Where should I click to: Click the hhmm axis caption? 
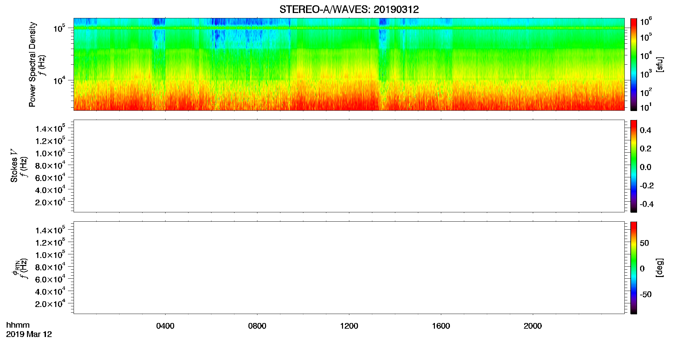18,325
